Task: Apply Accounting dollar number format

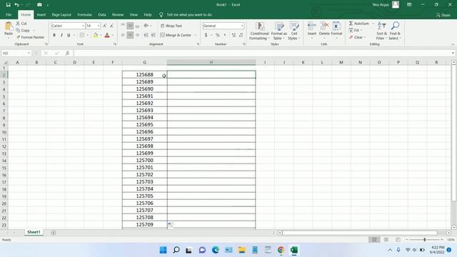Action: pos(206,35)
